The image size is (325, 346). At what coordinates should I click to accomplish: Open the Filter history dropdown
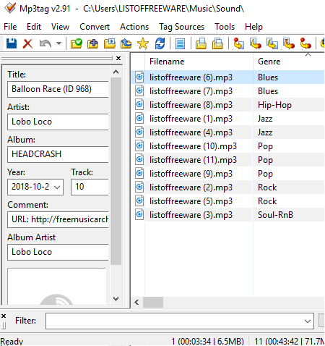point(308,321)
